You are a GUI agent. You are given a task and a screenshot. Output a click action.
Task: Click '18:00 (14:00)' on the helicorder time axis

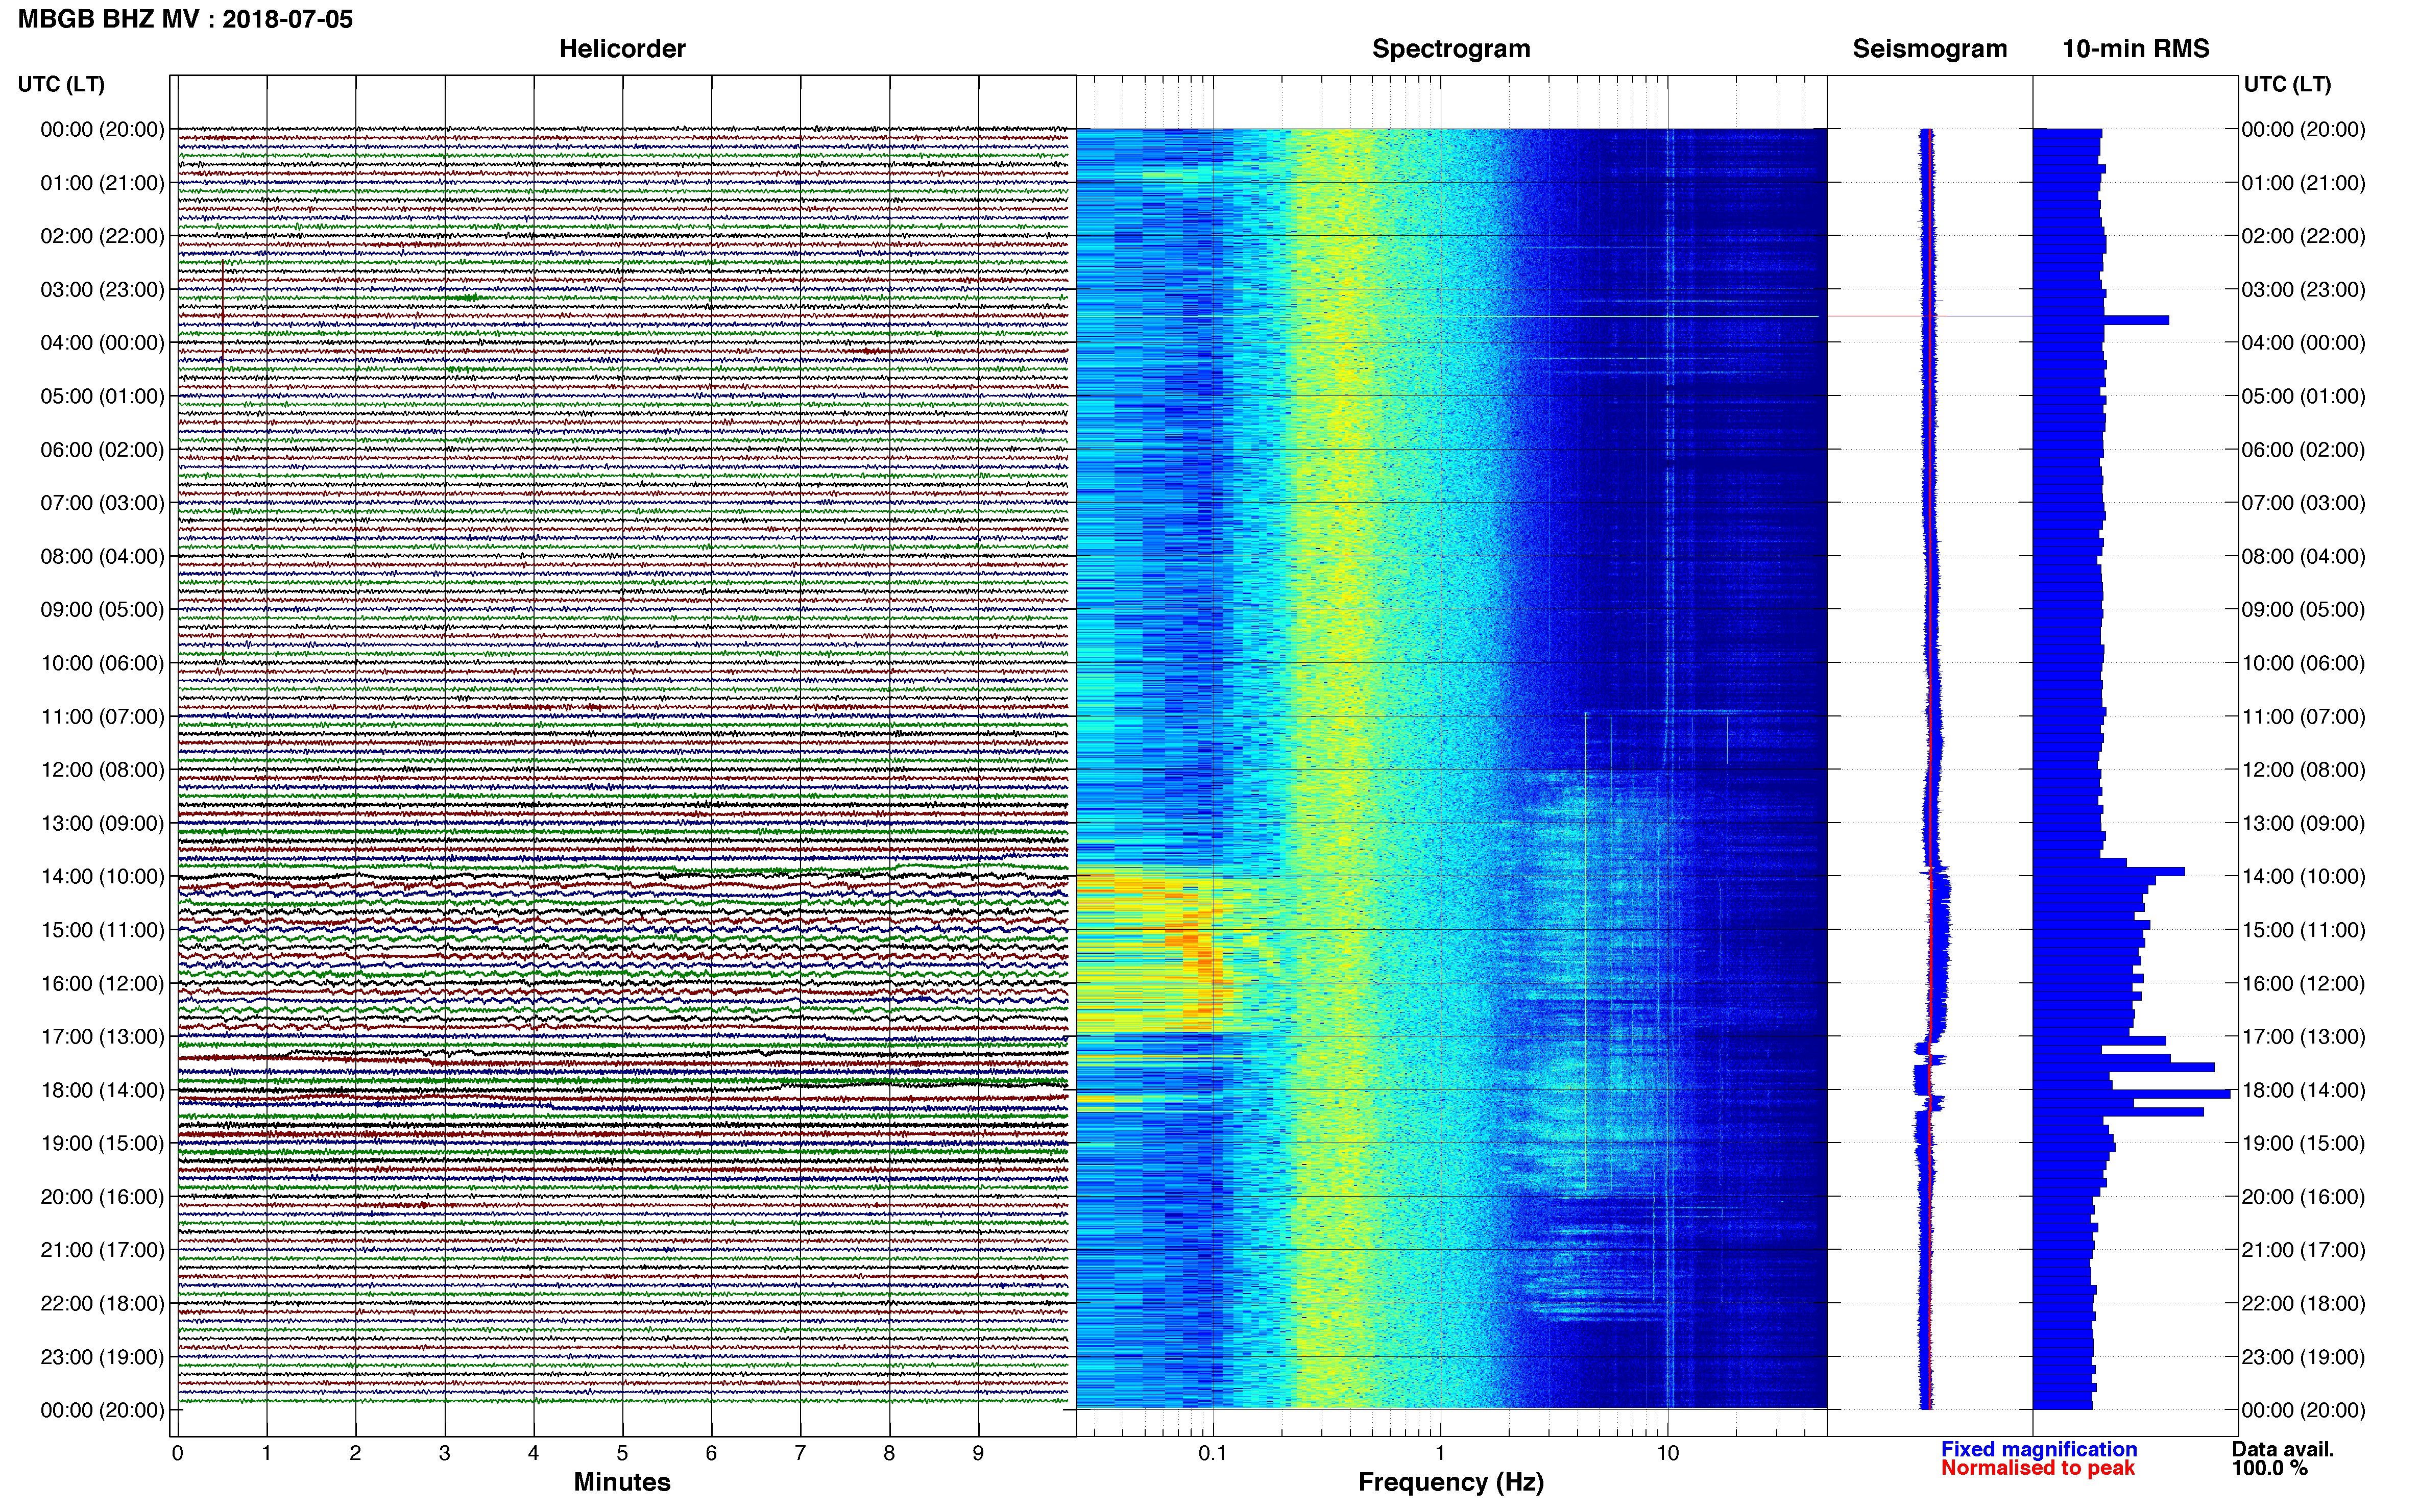coord(102,1090)
